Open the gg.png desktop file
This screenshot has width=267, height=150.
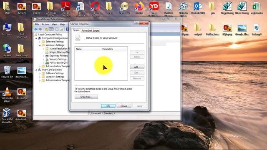[x=36, y=8]
